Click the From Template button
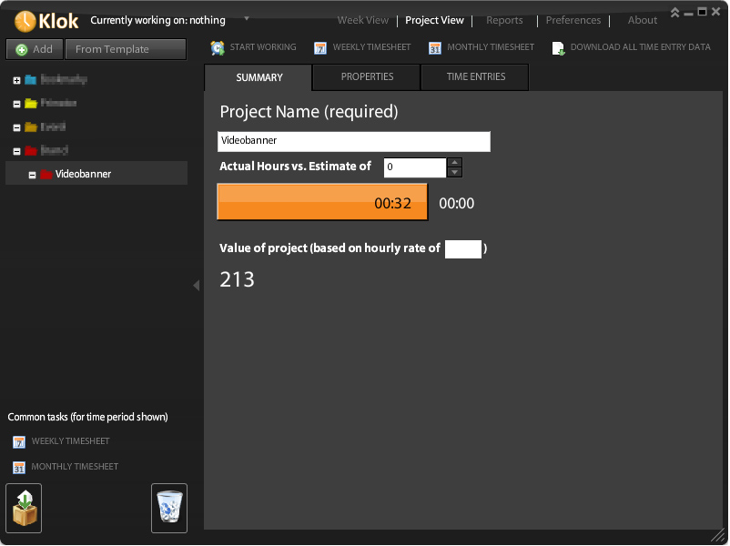This screenshot has width=730, height=546. [x=126, y=49]
